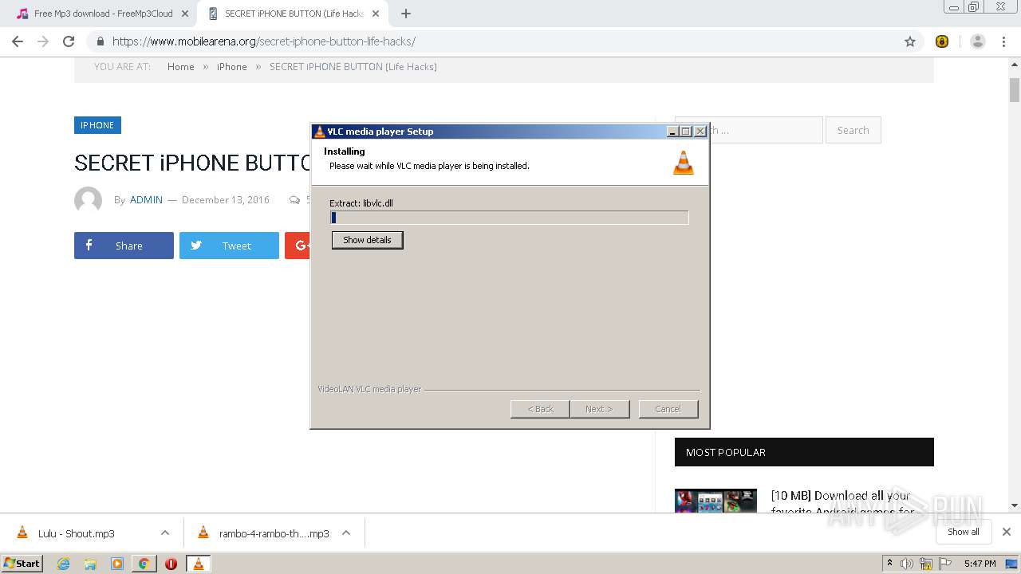Click MOST POPULAR section header
The height and width of the screenshot is (574, 1021).
tap(804, 452)
